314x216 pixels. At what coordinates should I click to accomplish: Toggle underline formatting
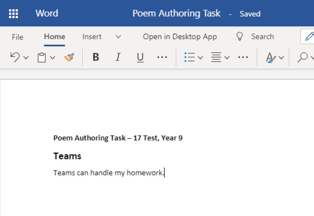tap(140, 57)
